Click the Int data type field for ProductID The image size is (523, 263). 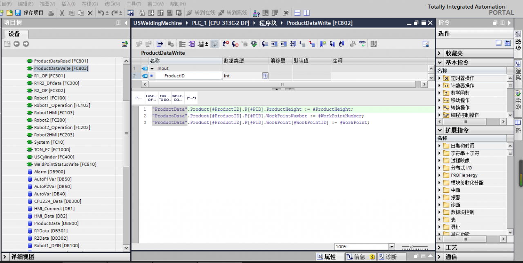point(242,76)
